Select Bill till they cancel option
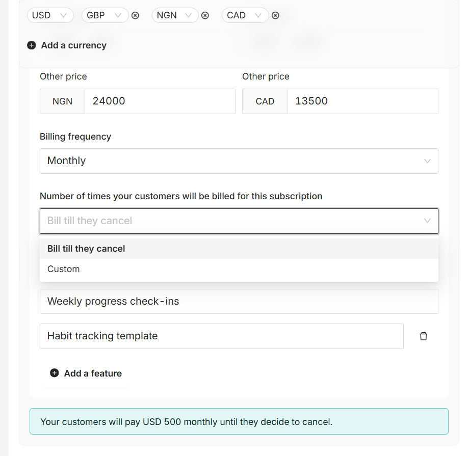The width and height of the screenshot is (469, 456). [239, 249]
